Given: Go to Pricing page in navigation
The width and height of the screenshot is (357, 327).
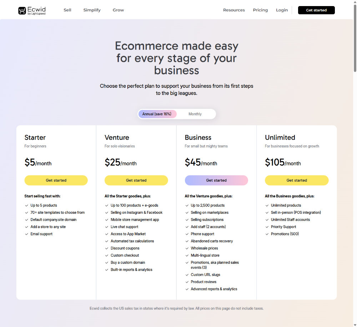Looking at the screenshot, I should [260, 10].
